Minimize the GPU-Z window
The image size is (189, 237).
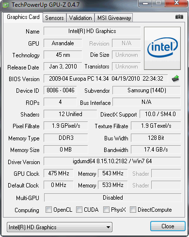[x=145, y=3]
